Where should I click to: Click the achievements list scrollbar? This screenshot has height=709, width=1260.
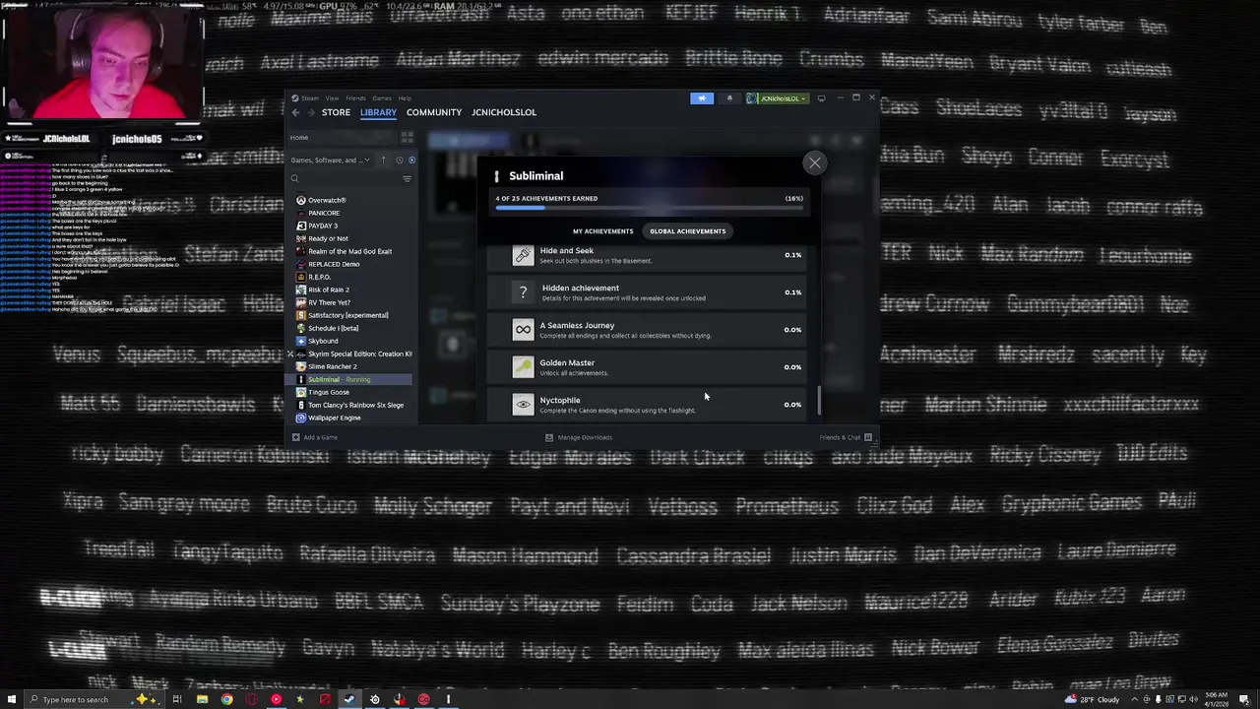[819, 400]
